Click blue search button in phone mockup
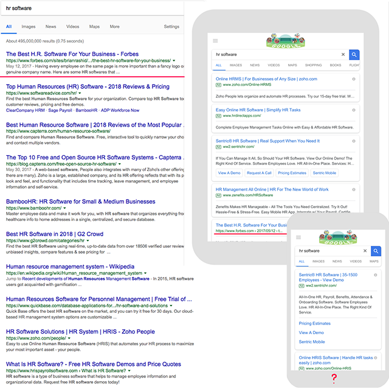This screenshot has width=389, height=389. coord(376,251)
